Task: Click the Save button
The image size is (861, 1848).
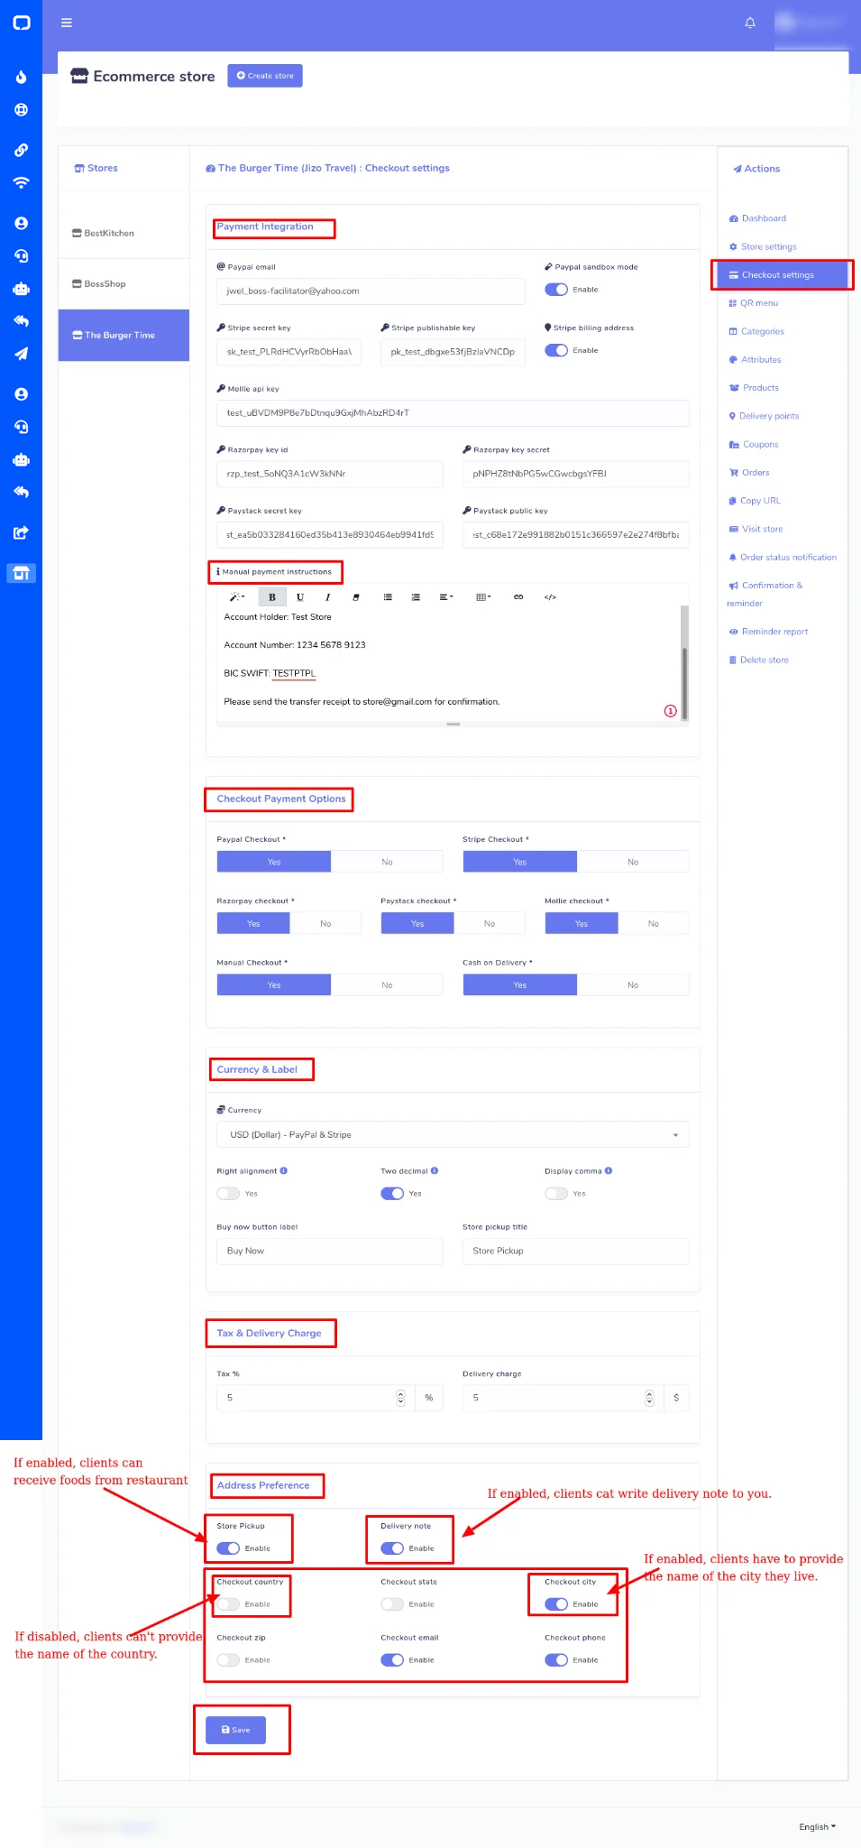Action: (235, 1730)
